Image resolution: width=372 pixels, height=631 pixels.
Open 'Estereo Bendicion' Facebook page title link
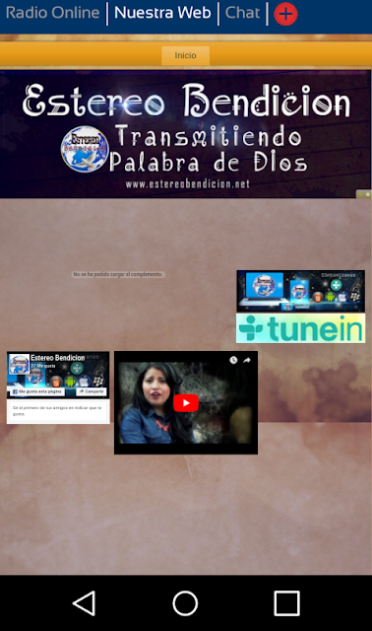point(57,357)
